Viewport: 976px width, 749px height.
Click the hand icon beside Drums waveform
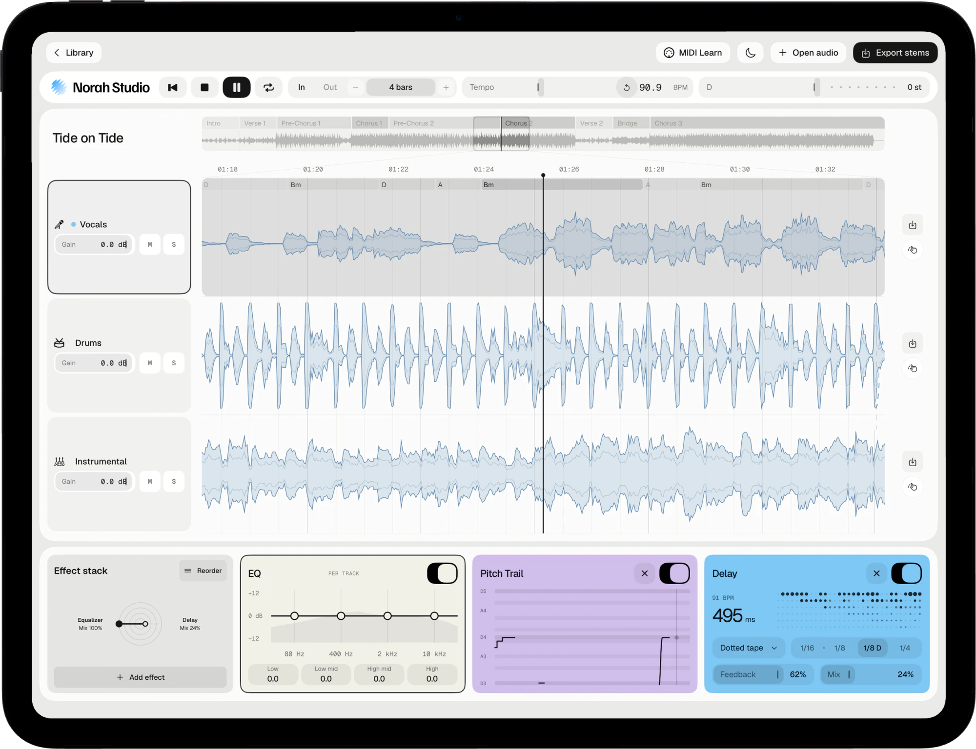913,368
